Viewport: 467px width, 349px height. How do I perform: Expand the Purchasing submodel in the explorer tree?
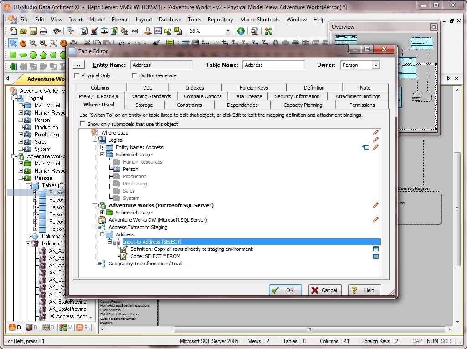[21, 135]
